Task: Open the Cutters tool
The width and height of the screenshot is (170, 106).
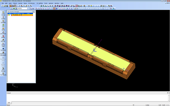Action: click(x=3, y=17)
